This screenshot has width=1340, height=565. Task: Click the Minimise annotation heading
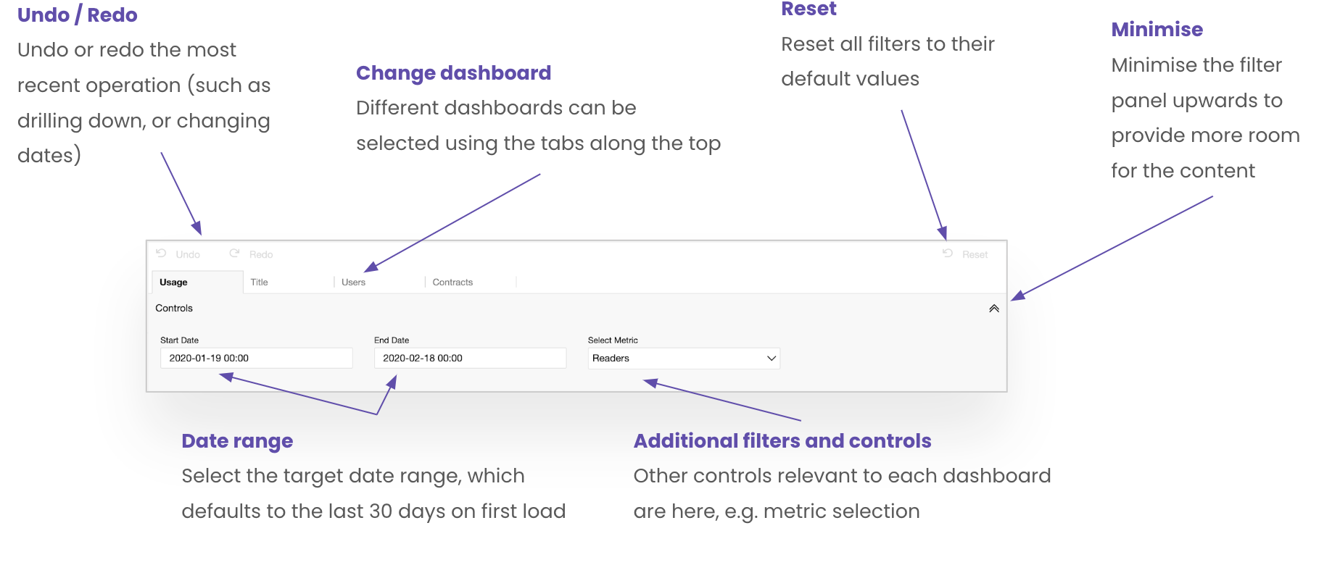click(x=1157, y=30)
